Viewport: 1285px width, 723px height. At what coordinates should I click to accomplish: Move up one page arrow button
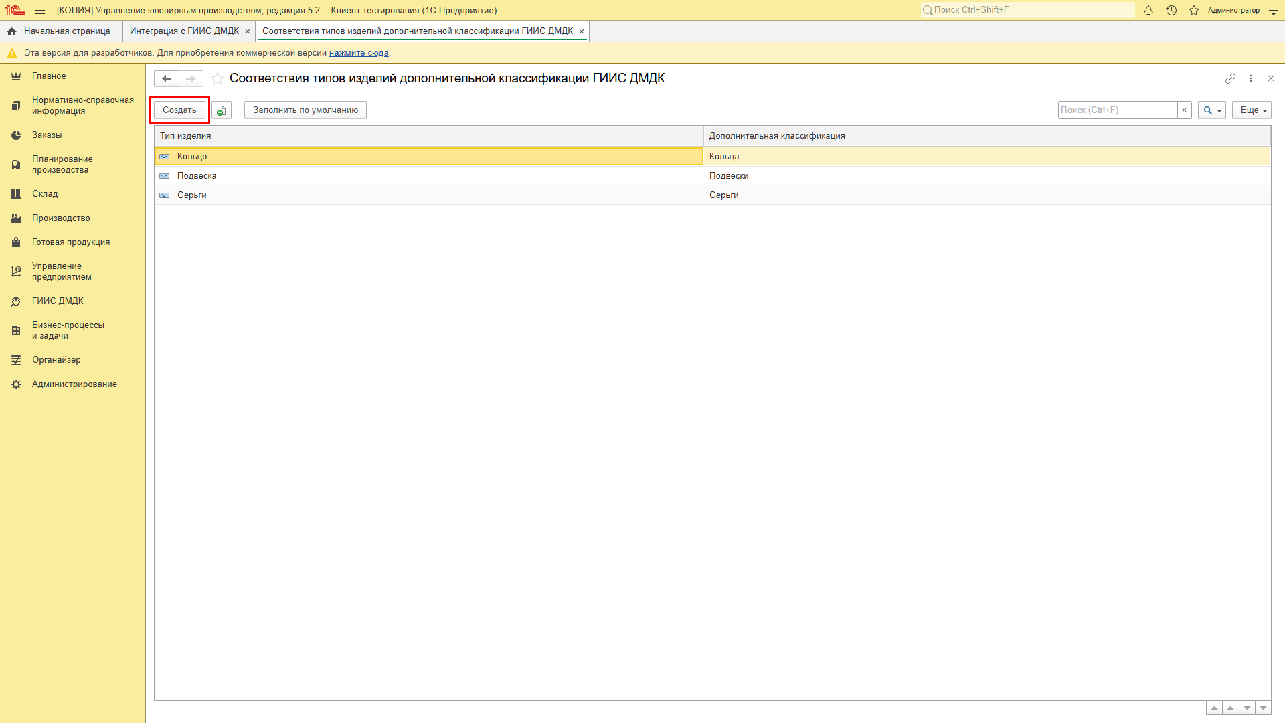point(1230,708)
